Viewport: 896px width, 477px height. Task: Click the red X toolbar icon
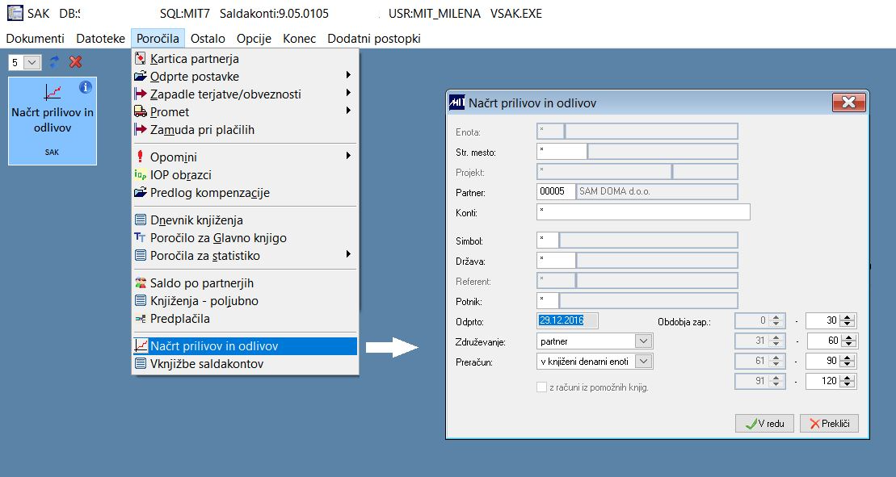[75, 61]
